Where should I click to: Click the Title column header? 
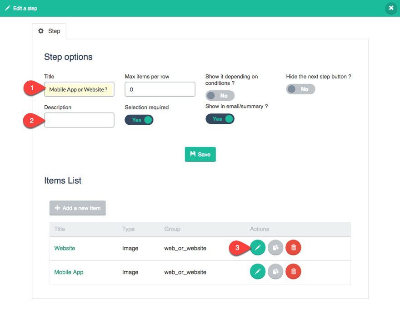pyautogui.click(x=60, y=229)
